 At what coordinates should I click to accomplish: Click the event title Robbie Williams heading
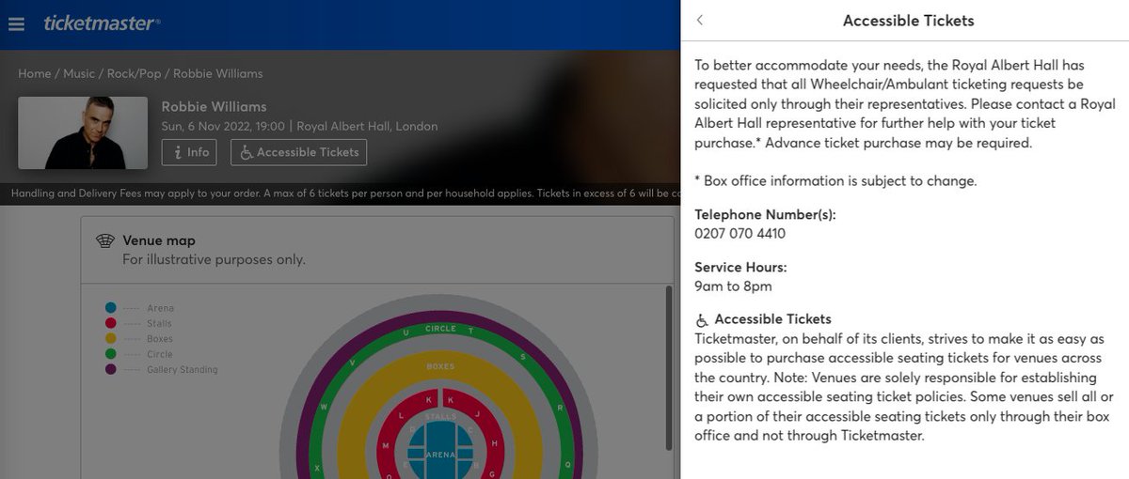[215, 106]
